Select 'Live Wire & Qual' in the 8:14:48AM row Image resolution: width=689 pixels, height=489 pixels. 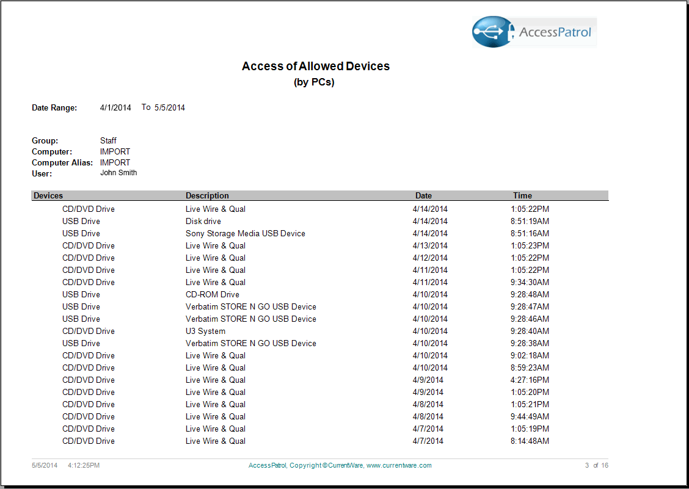point(215,441)
